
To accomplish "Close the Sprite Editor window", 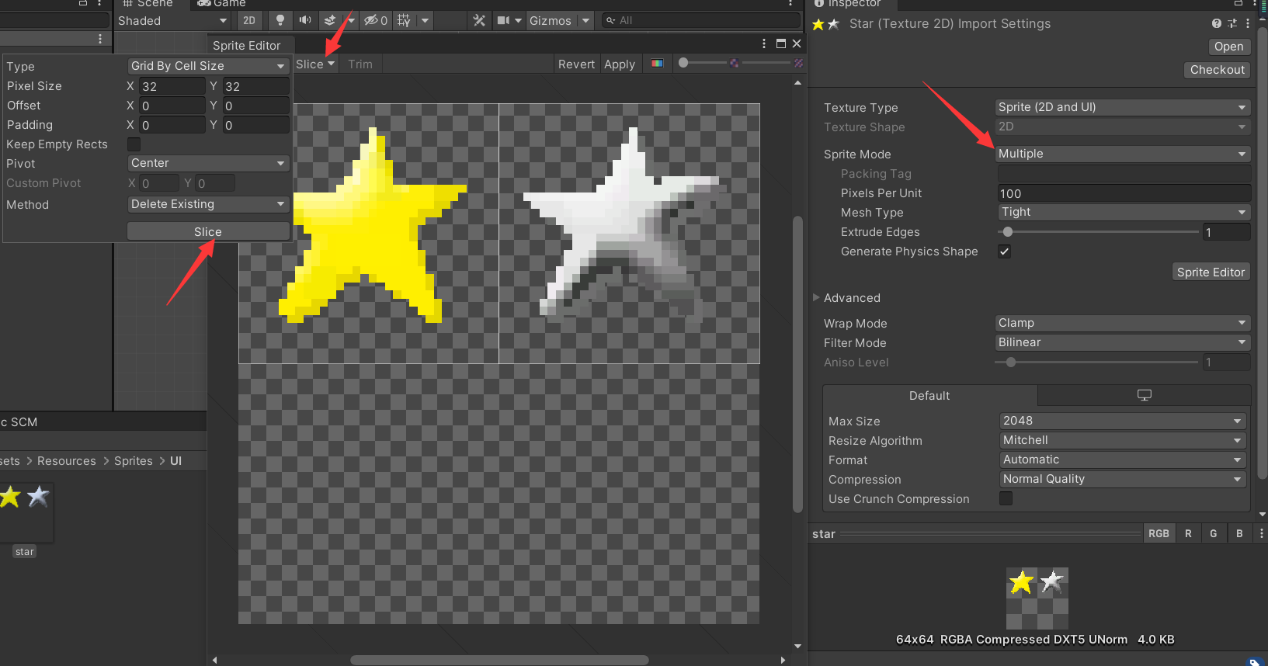I will (797, 43).
